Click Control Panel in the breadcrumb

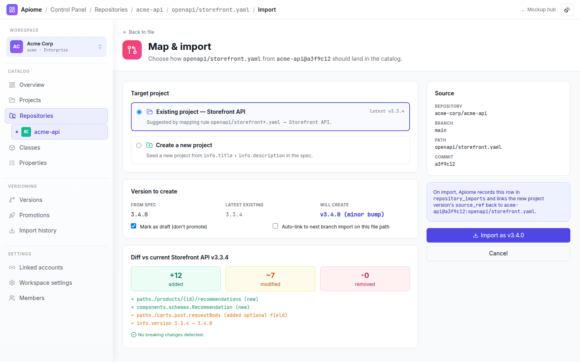[68, 10]
